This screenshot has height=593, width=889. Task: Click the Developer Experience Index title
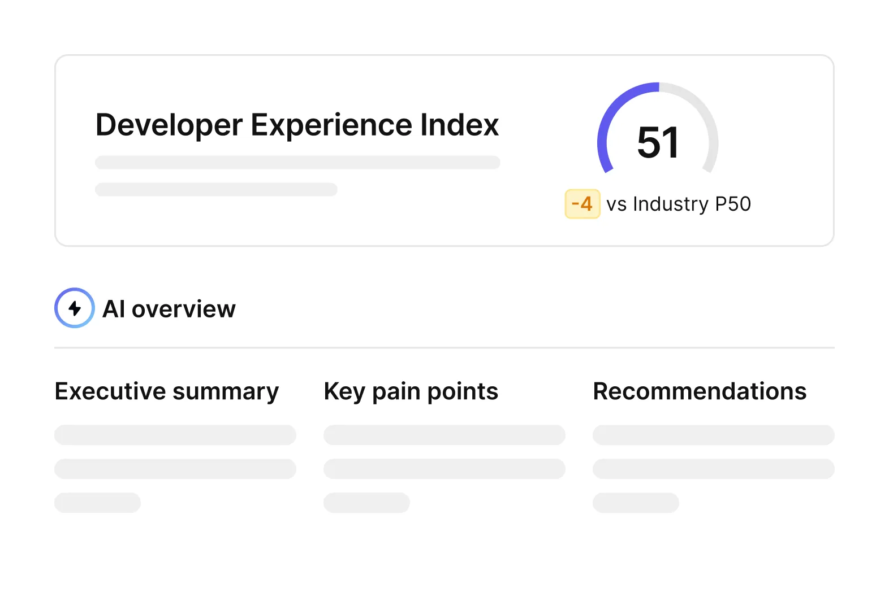pos(297,124)
